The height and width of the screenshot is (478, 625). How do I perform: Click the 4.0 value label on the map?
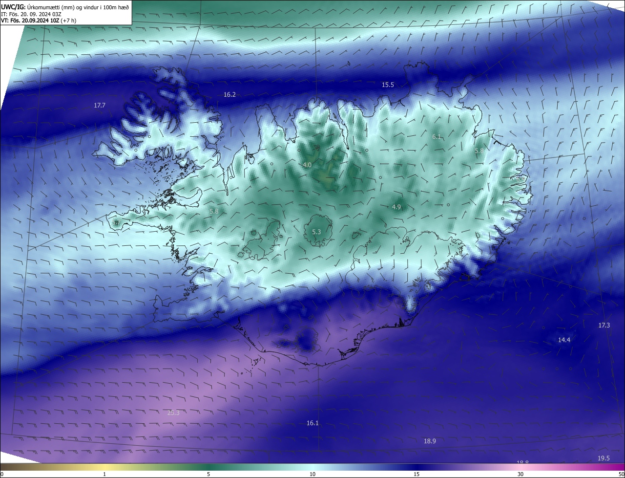pos(307,165)
